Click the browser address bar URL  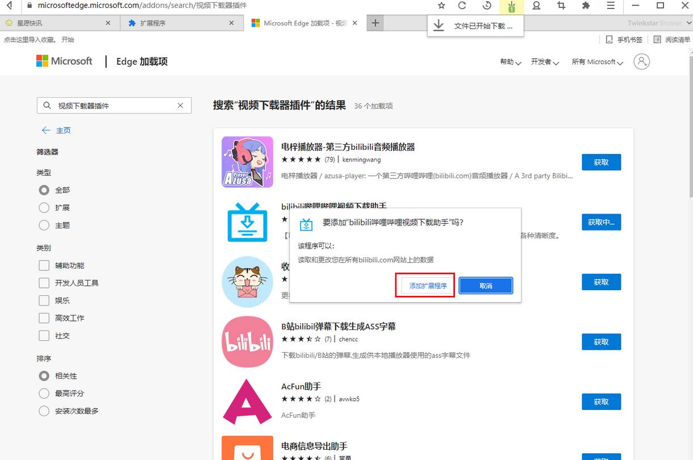tap(142, 5)
